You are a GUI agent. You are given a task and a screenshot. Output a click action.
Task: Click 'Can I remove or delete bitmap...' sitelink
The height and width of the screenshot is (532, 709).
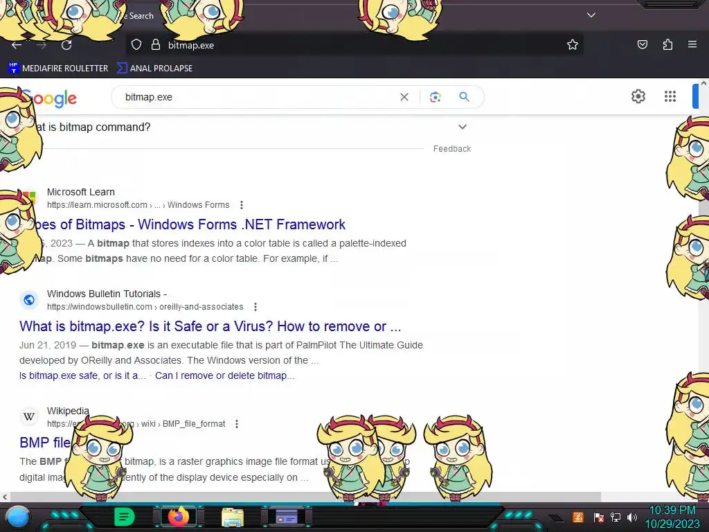tap(225, 375)
